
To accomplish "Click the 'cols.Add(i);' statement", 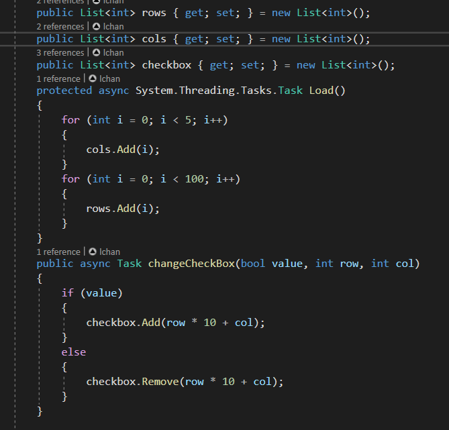I will (x=123, y=150).
